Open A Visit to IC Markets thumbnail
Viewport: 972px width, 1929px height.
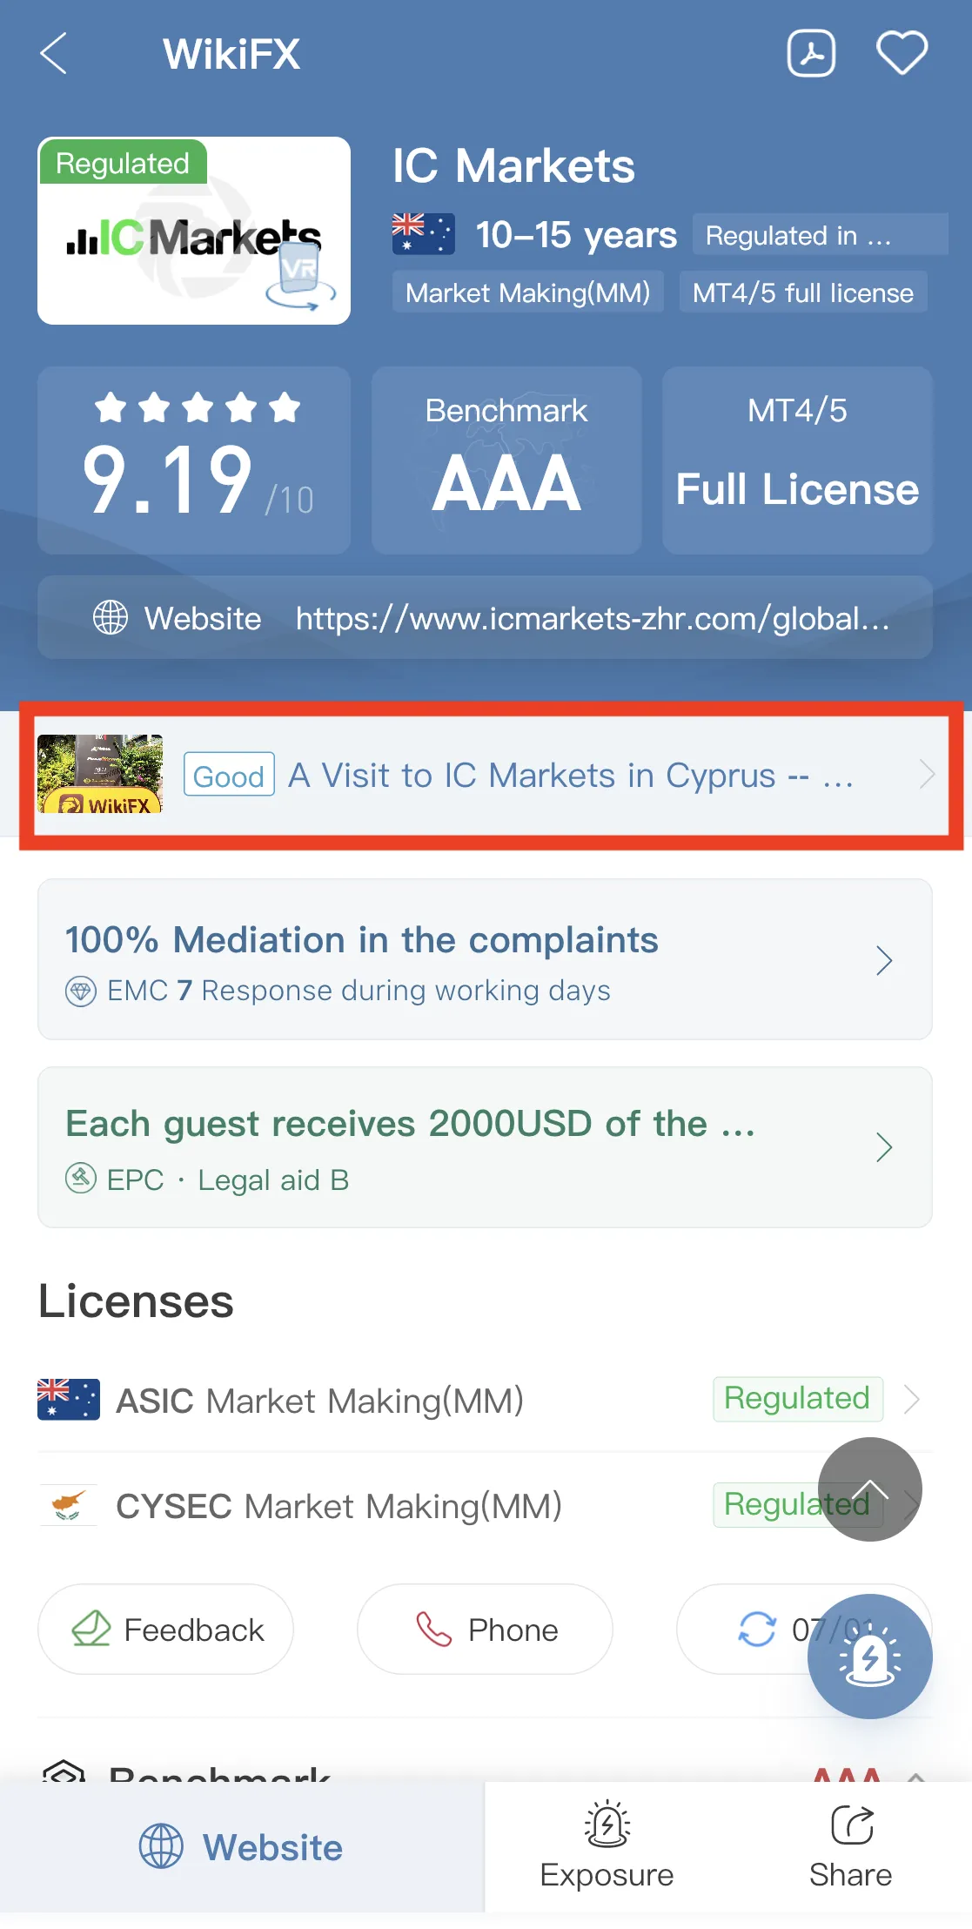point(100,774)
